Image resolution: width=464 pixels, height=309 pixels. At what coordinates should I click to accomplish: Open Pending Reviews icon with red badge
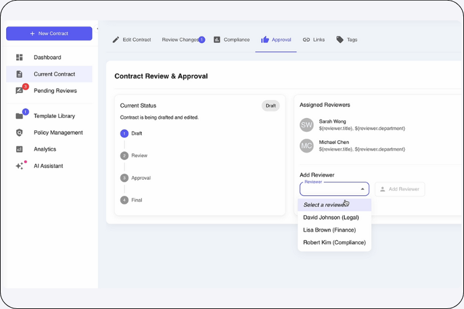(20, 91)
